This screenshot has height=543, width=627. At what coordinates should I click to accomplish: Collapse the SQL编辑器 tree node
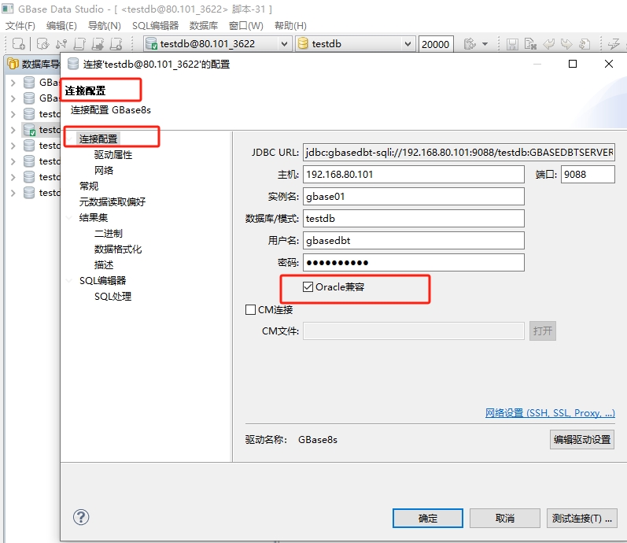[x=69, y=280]
